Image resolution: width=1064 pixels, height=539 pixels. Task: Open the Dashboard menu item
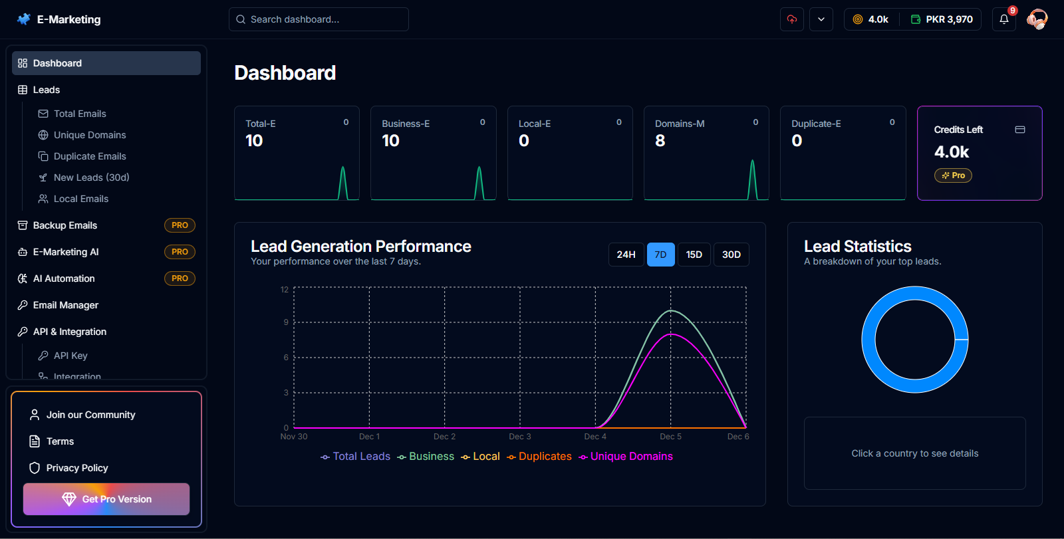[106, 63]
